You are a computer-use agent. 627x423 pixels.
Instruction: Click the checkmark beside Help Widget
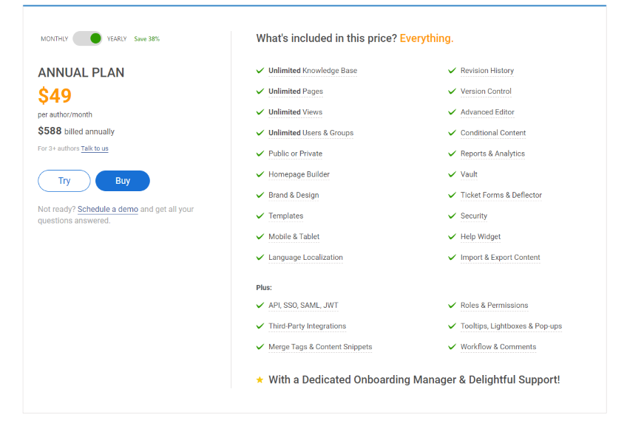click(x=453, y=236)
